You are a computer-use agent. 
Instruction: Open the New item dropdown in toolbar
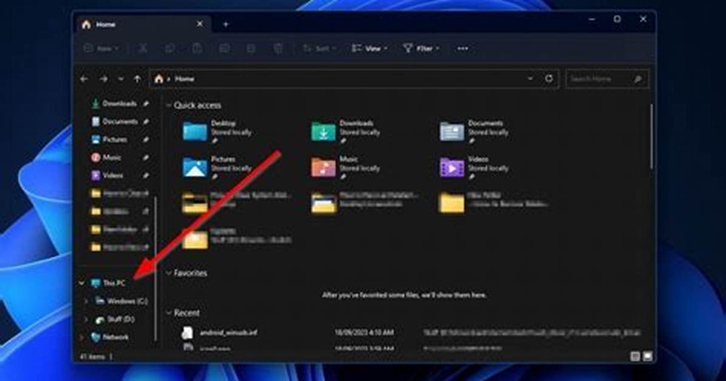102,48
